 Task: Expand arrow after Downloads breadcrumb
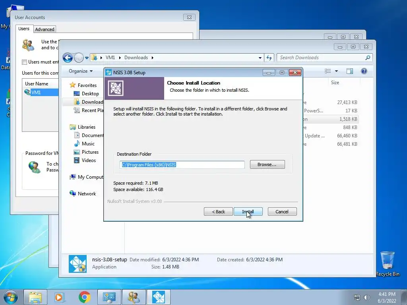(x=152, y=58)
